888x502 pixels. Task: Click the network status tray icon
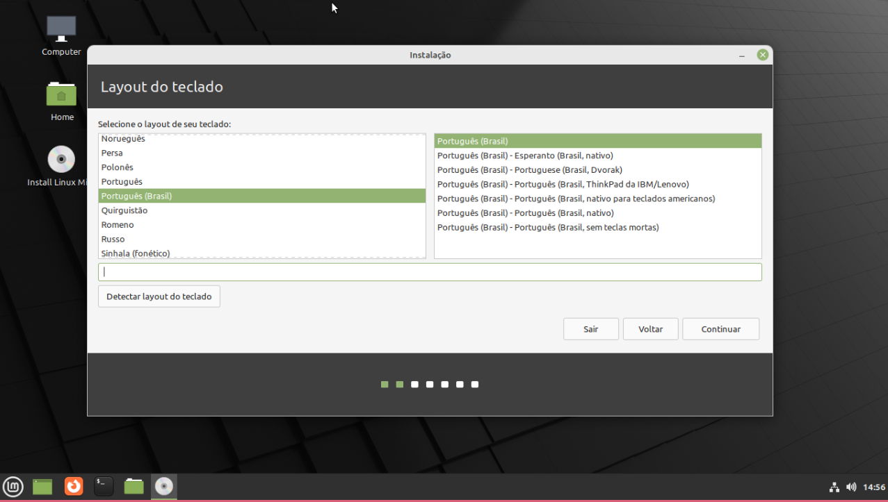click(x=834, y=487)
